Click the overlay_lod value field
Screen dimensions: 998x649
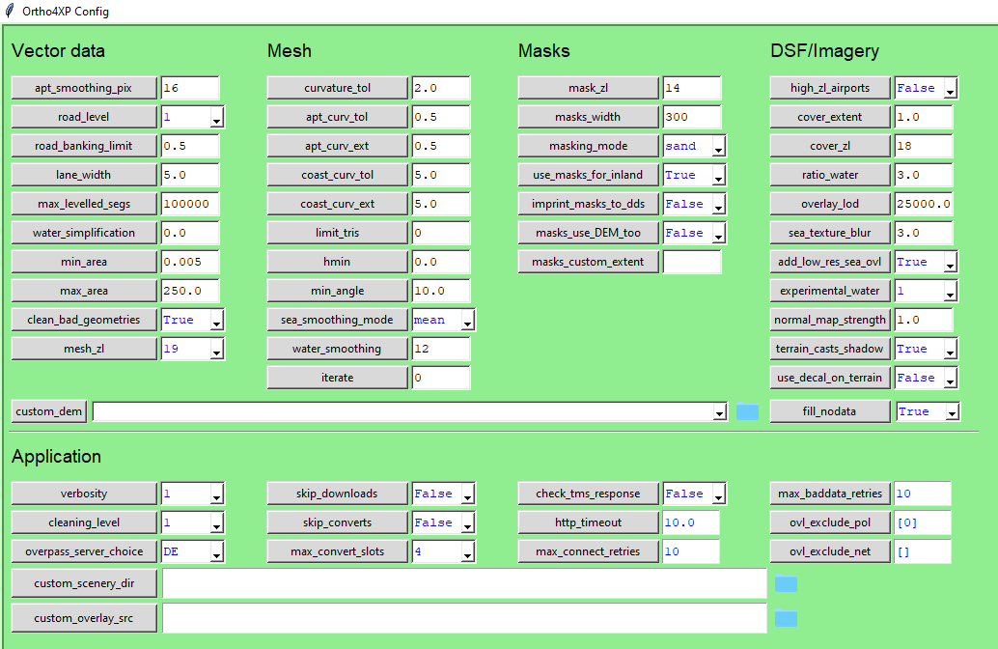click(923, 204)
